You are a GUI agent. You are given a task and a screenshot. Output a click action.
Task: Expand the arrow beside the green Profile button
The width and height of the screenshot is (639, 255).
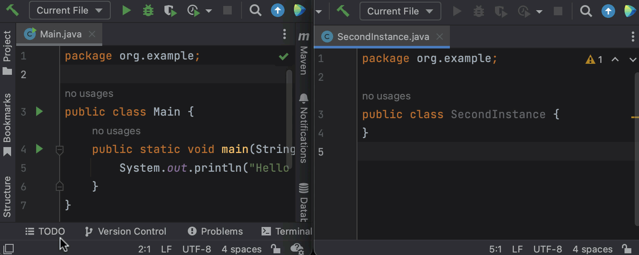209,11
